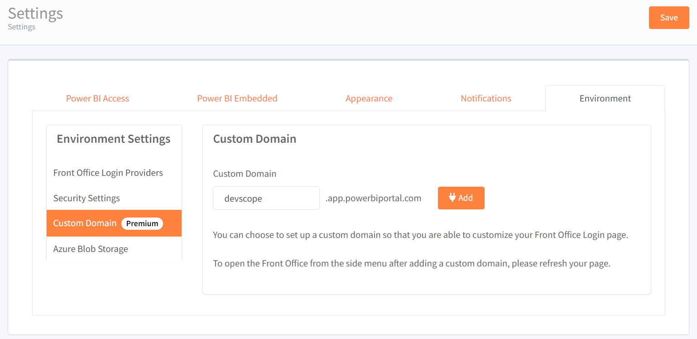Click the "Custom Domain" panel heading
The width and height of the screenshot is (697, 339).
pos(255,139)
